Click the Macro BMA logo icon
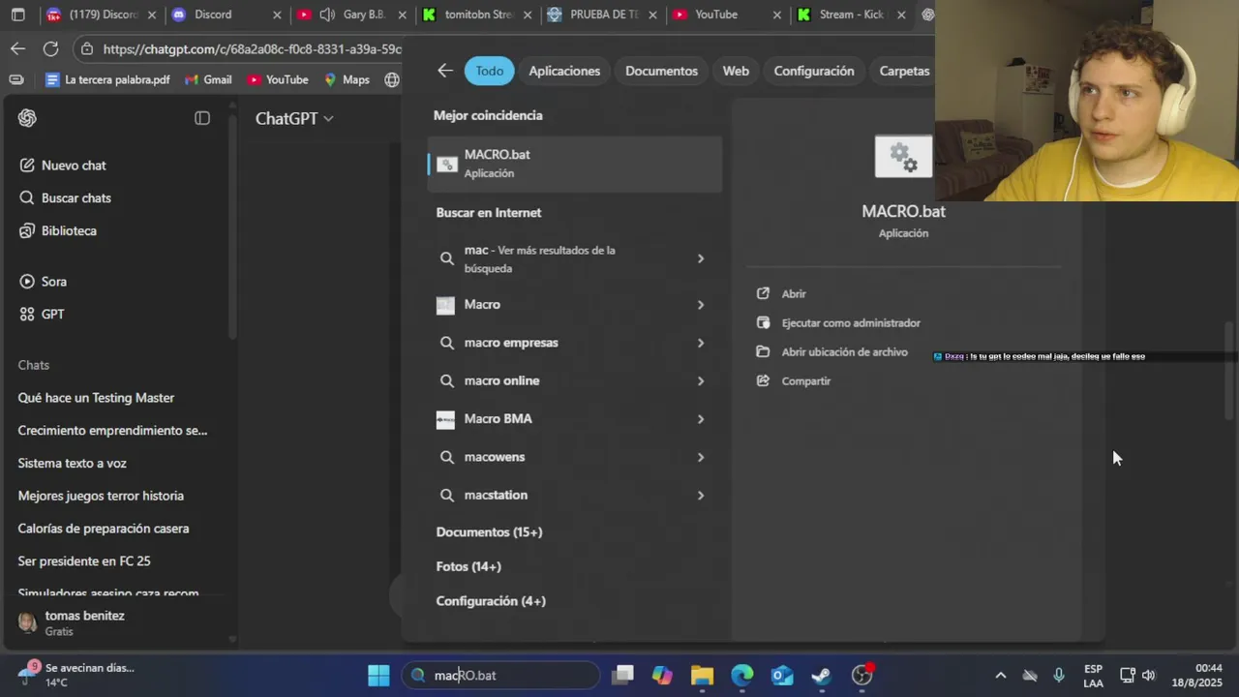This screenshot has height=697, width=1239. [445, 419]
